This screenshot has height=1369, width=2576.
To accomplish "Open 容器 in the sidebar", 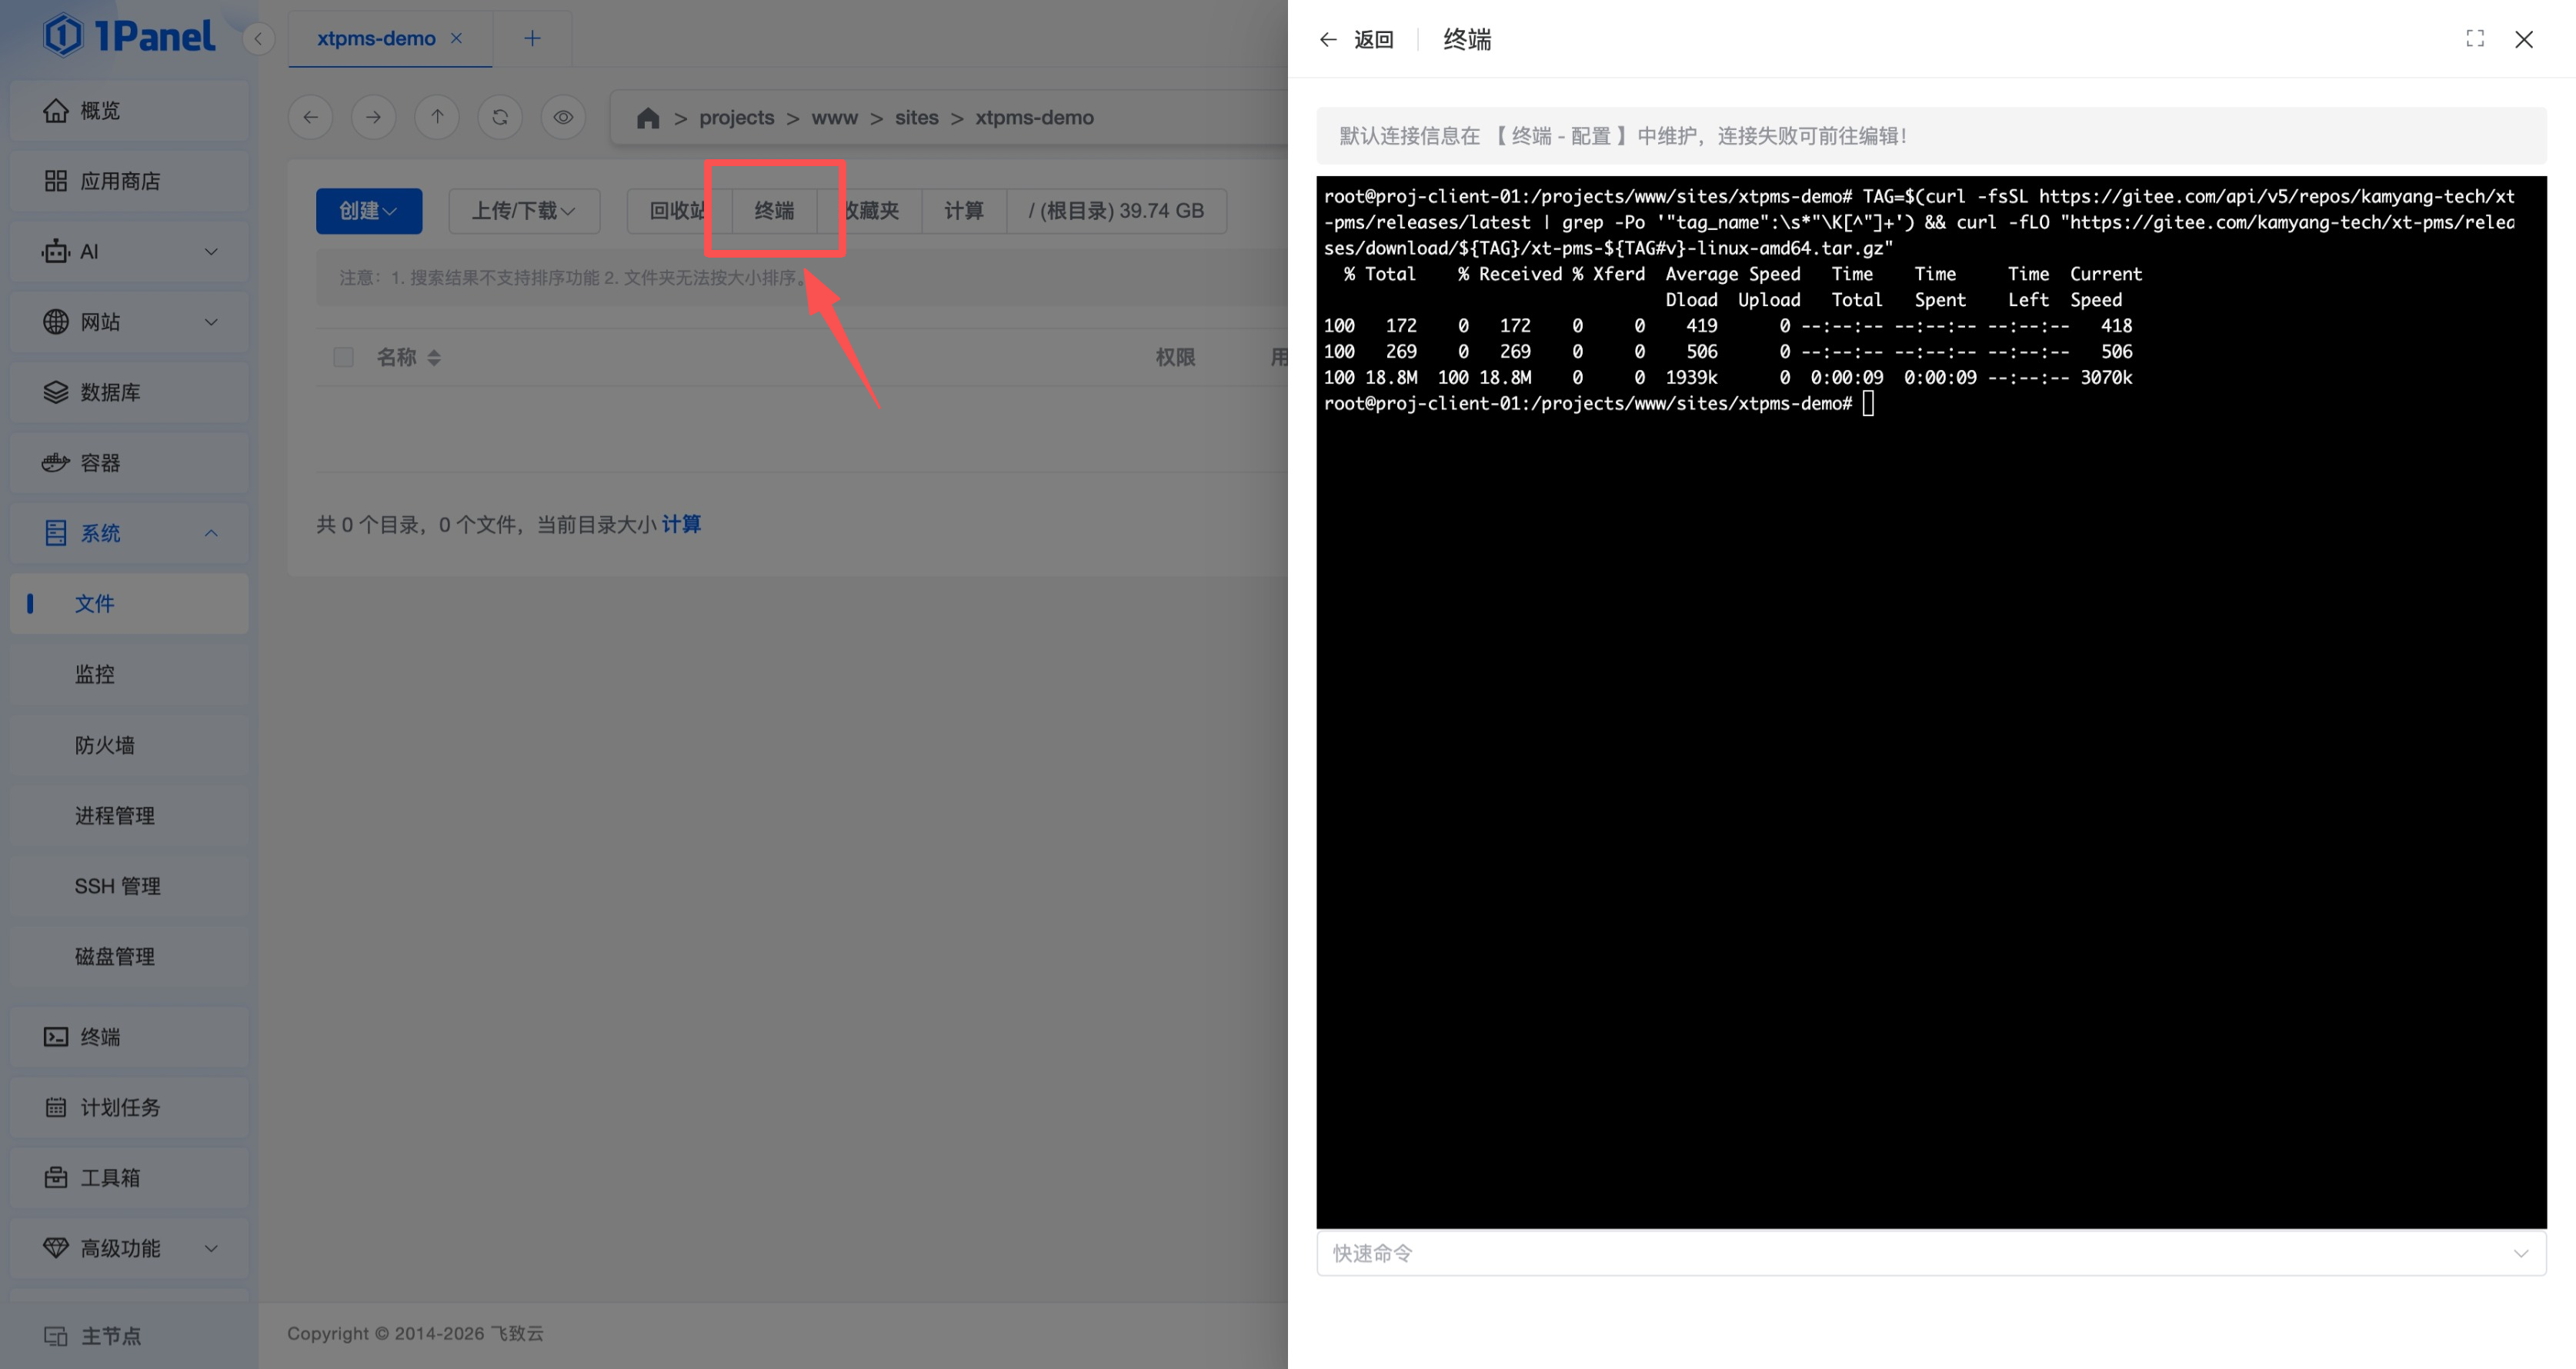I will (x=129, y=463).
